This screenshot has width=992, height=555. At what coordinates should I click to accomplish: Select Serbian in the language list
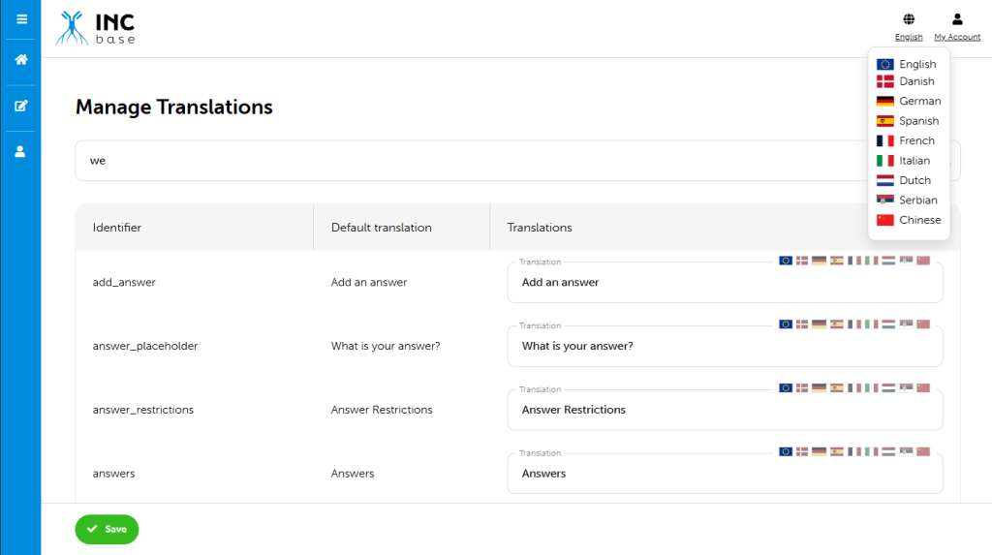[x=916, y=200]
